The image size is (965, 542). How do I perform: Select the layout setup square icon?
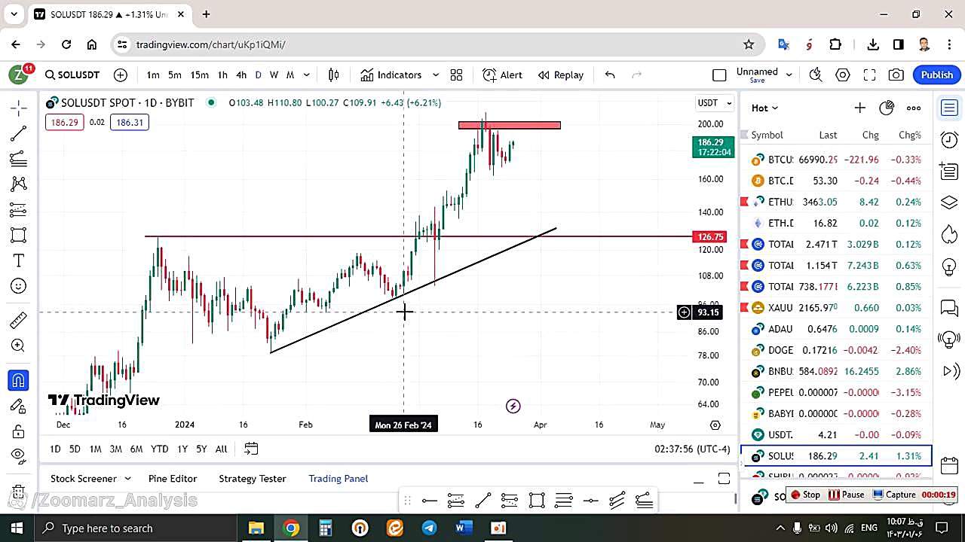pos(719,75)
